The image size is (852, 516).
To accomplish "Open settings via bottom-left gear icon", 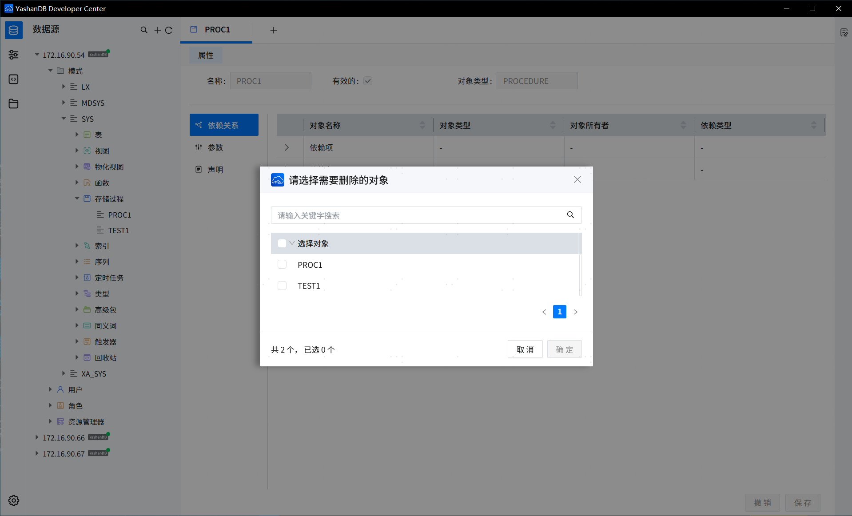I will (x=13, y=500).
